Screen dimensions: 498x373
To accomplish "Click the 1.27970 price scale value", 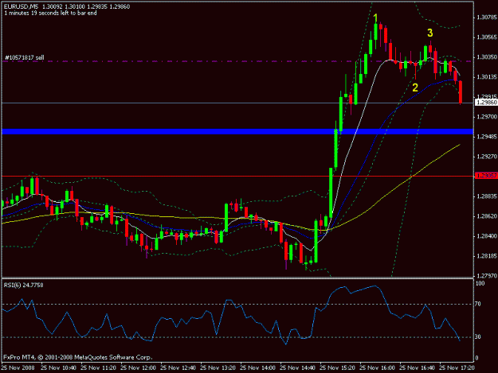I will 487,276.
